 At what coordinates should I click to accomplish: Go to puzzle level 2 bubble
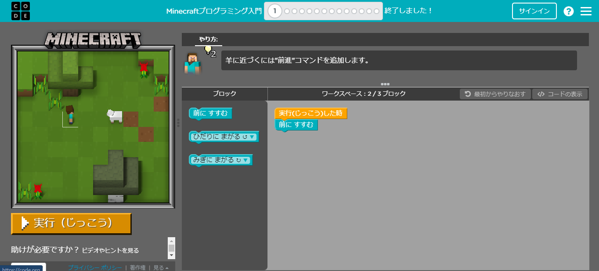pos(287,11)
